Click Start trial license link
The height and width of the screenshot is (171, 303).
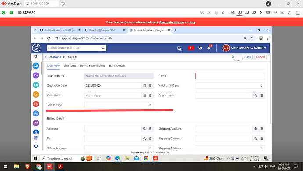(x=172, y=22)
